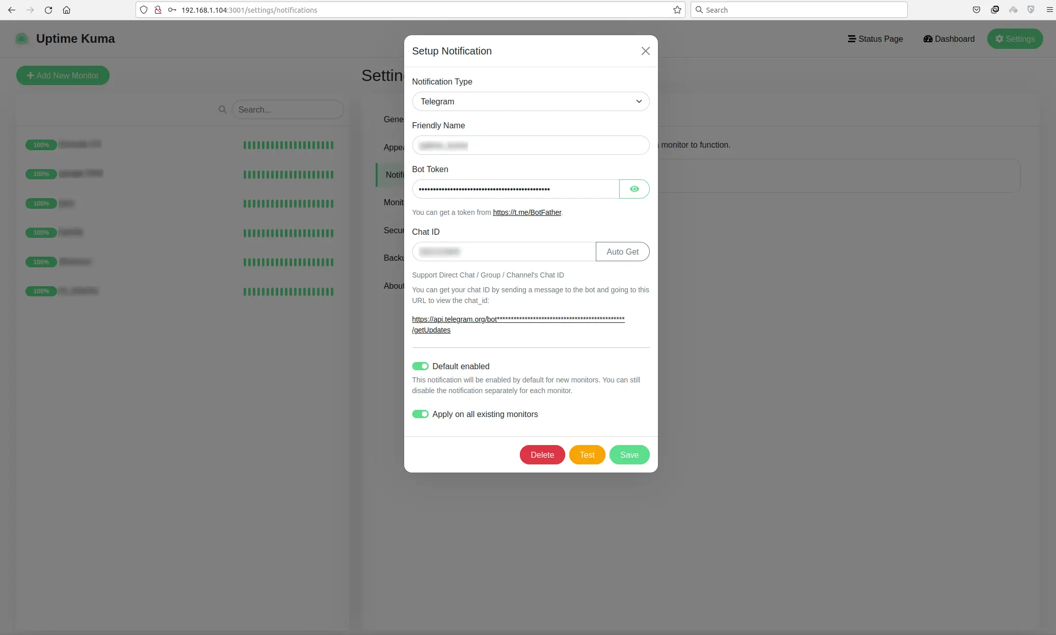Click the fifth monitor's 100% badge
Image resolution: width=1056 pixels, height=635 pixels.
click(41, 262)
